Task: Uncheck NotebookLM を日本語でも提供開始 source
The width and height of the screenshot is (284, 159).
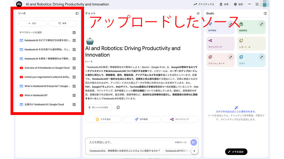Action: click(74, 50)
